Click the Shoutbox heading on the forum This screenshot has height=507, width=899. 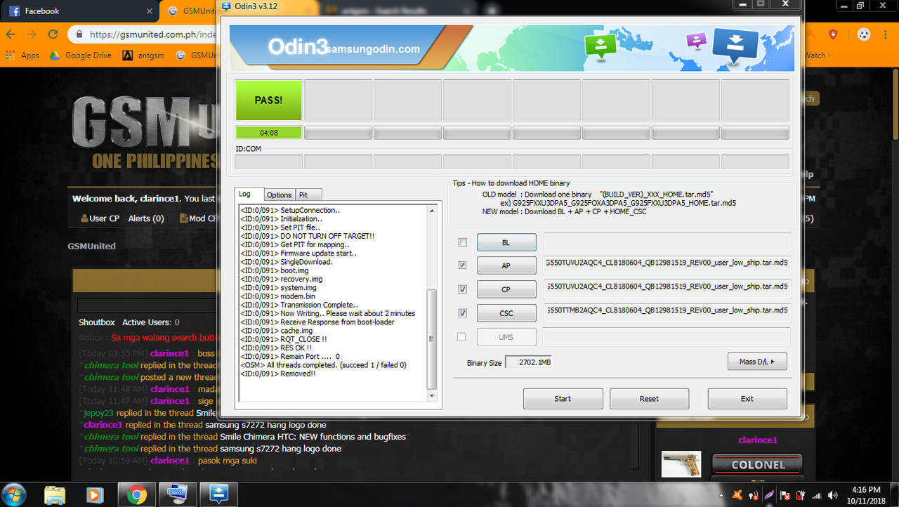tap(96, 322)
